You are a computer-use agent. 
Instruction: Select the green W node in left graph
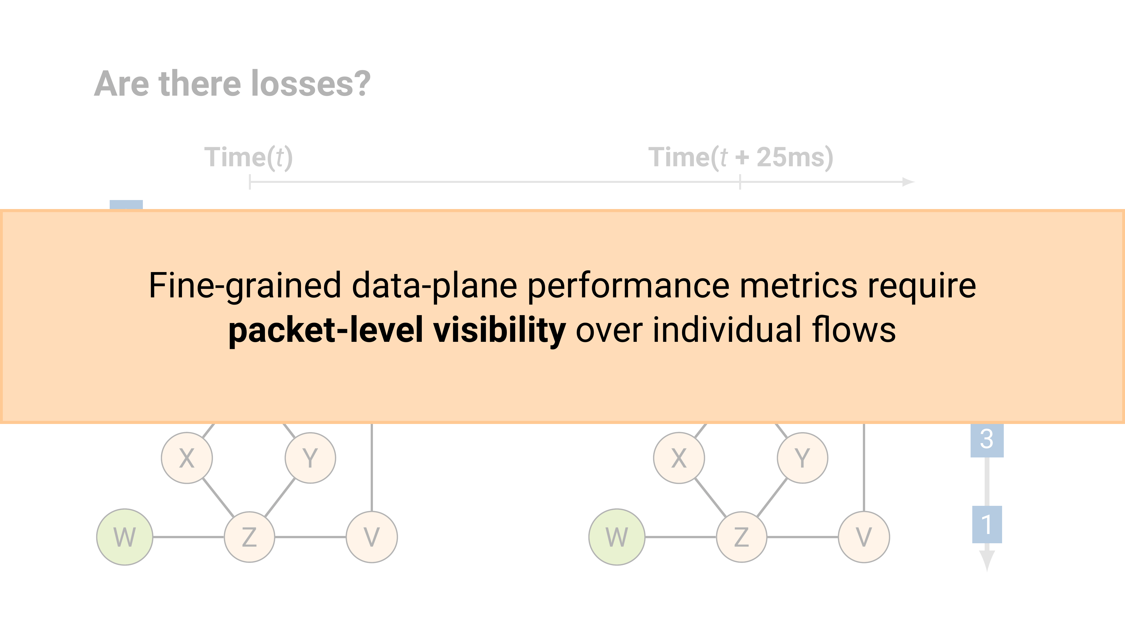125,537
